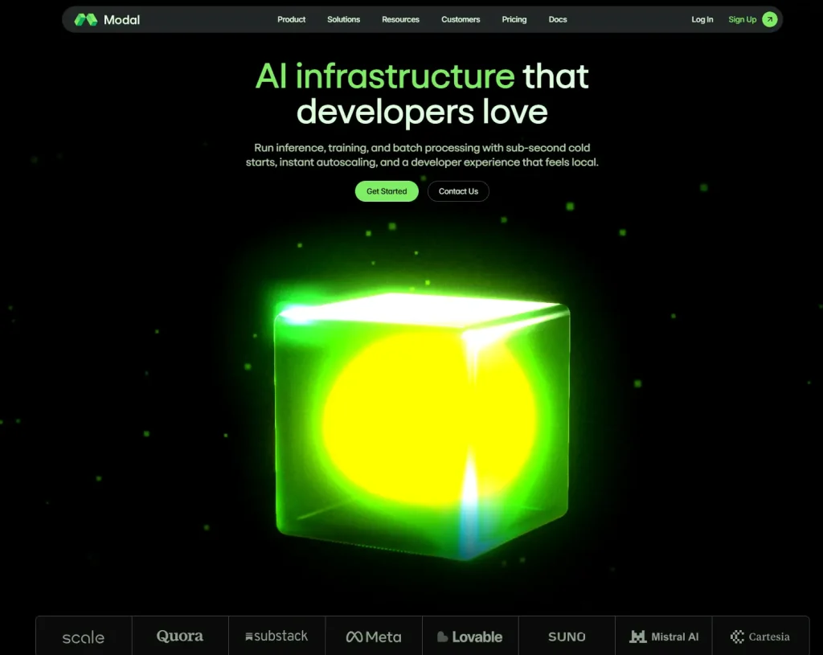Click the Modal logo icon
This screenshot has width=823, height=655.
pos(85,18)
